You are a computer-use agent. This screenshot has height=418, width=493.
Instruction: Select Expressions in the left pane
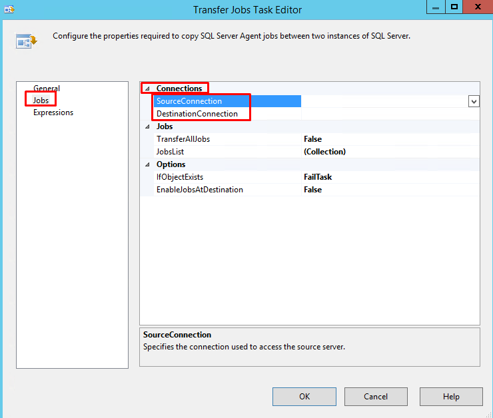pyautogui.click(x=53, y=112)
